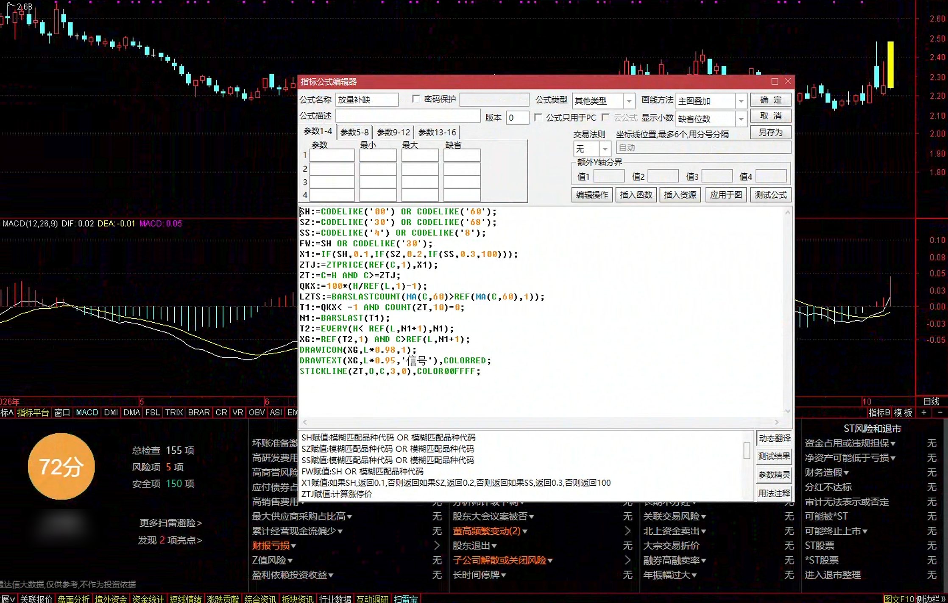Confirm with the 确定 button
948x603 pixels.
click(x=770, y=100)
